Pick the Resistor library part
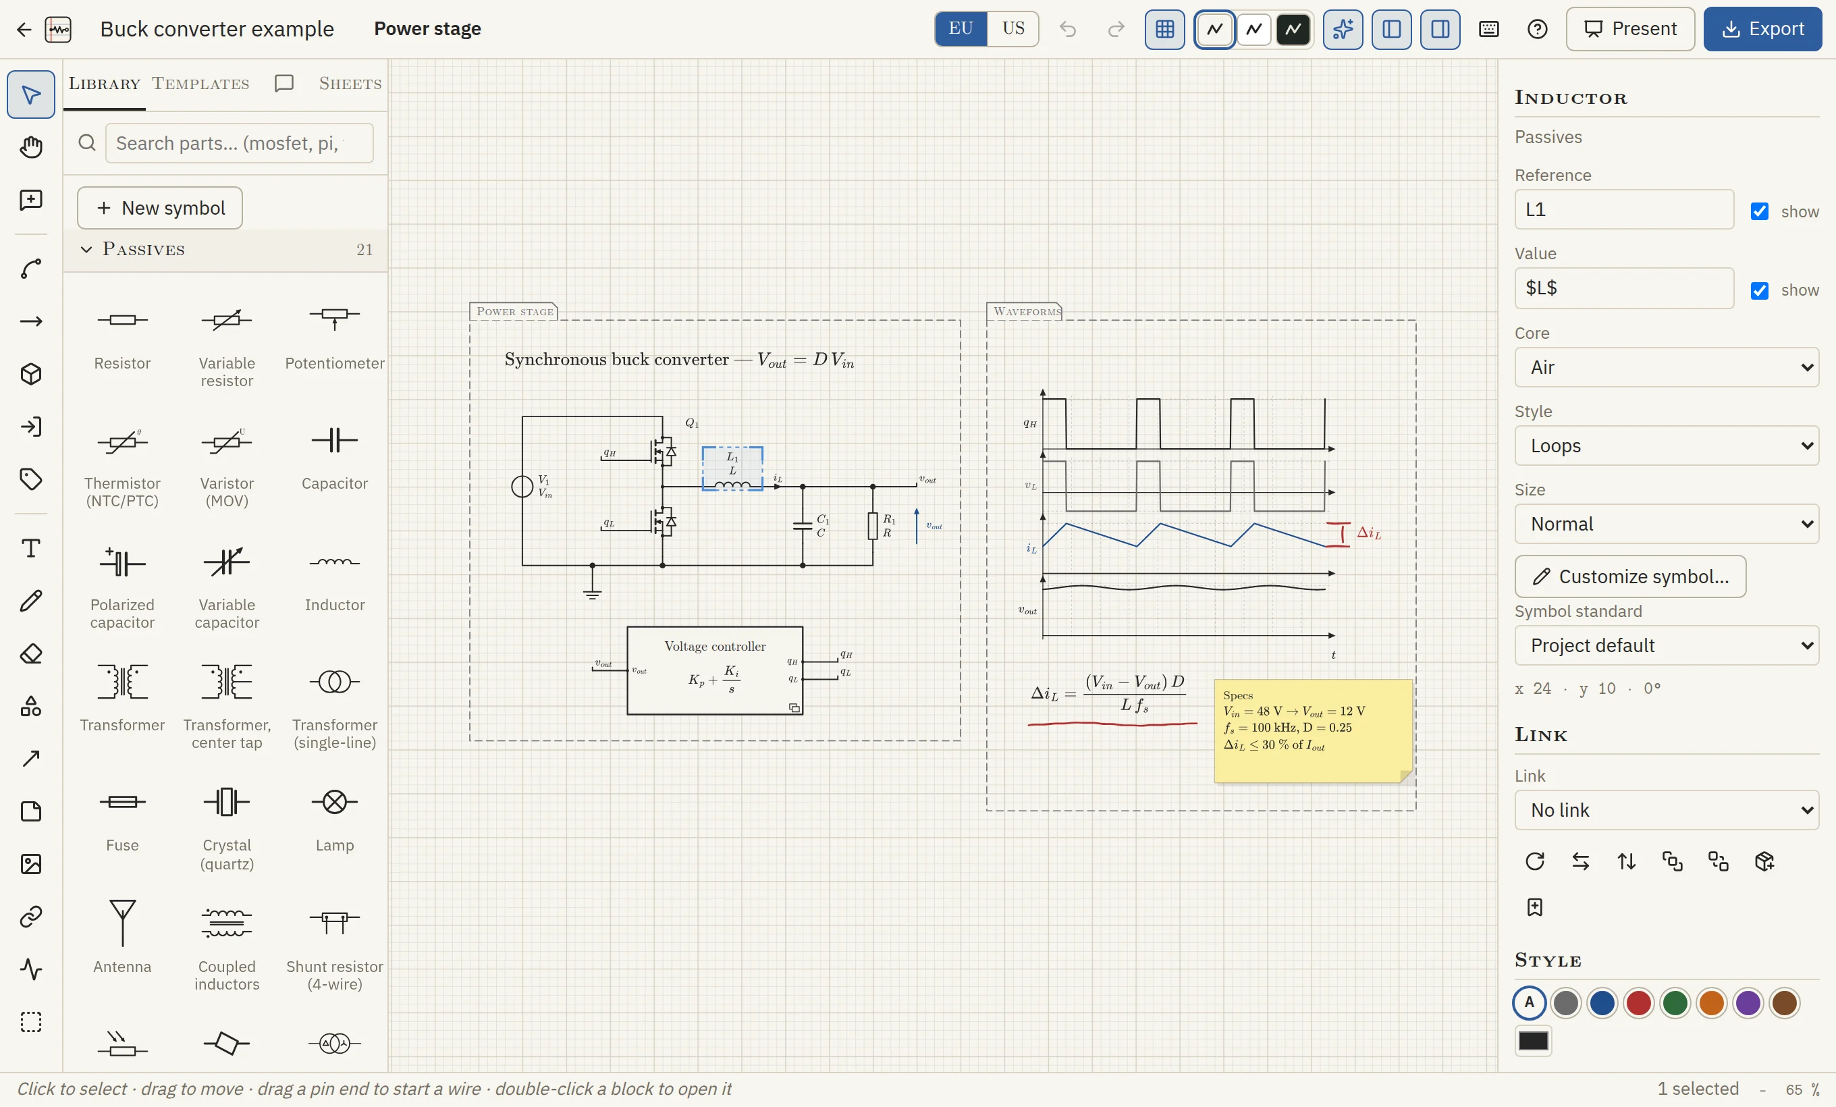This screenshot has width=1836, height=1107. (122, 336)
